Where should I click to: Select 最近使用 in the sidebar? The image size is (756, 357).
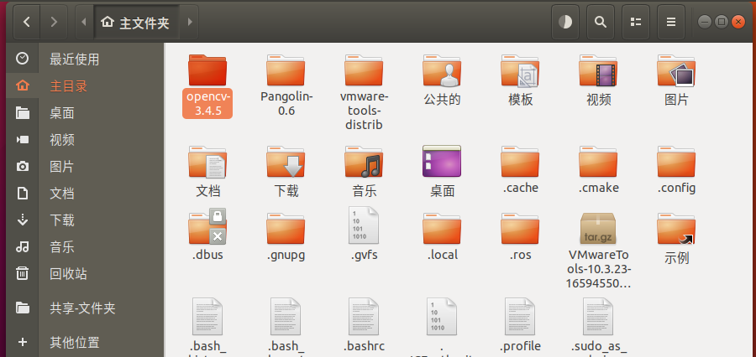pyautogui.click(x=86, y=59)
